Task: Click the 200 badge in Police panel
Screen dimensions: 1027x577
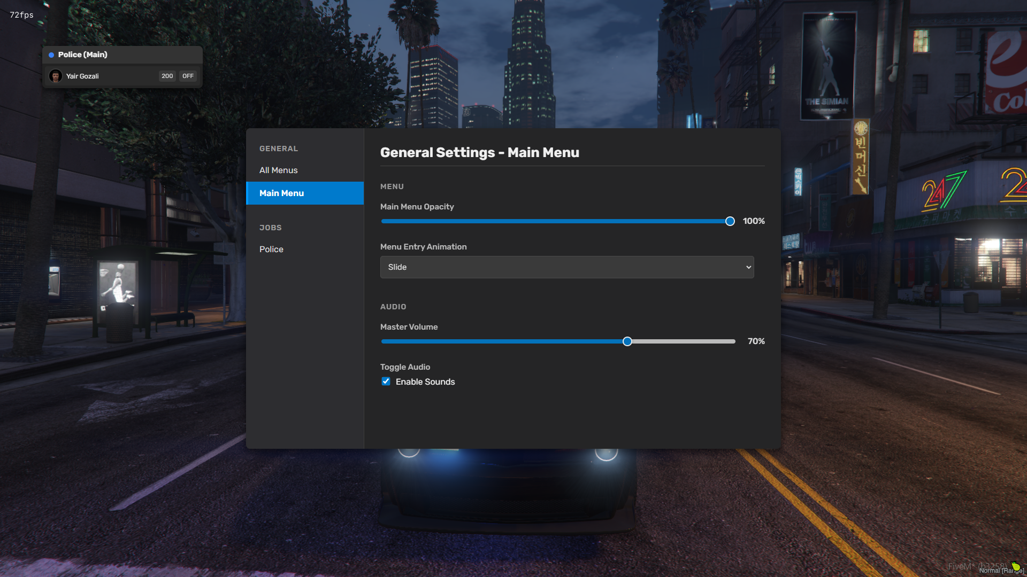Action: tap(167, 76)
